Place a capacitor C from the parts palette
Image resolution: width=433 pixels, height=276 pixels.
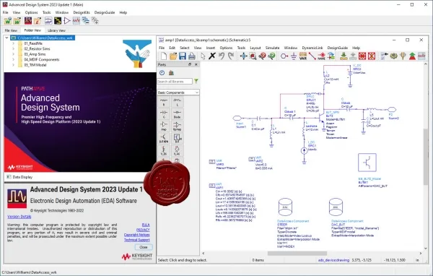click(164, 114)
